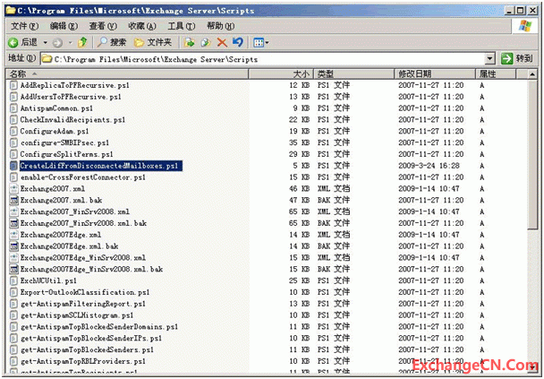Click the Go (转到) button
Image resolution: width=544 pixels, height=379 pixels.
pos(517,58)
